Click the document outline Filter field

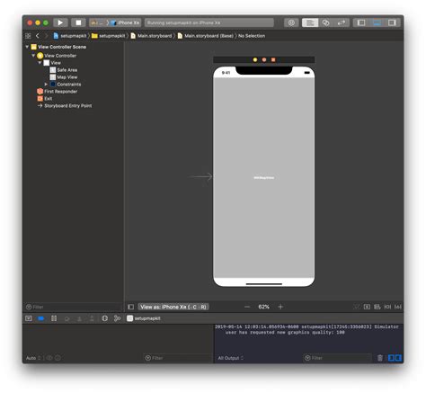click(73, 307)
